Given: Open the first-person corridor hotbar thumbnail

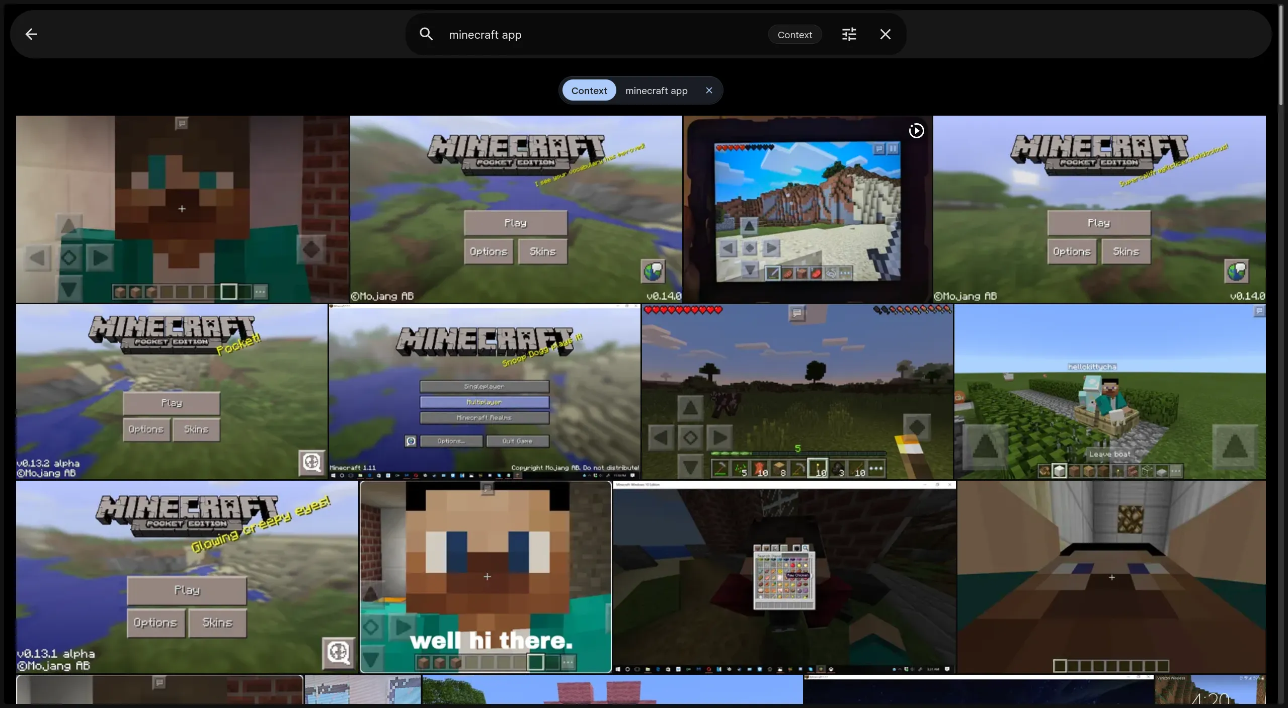Looking at the screenshot, I should click(x=1111, y=577).
